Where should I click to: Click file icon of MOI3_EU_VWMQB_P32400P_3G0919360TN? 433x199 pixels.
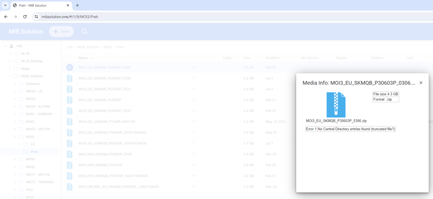point(70,143)
